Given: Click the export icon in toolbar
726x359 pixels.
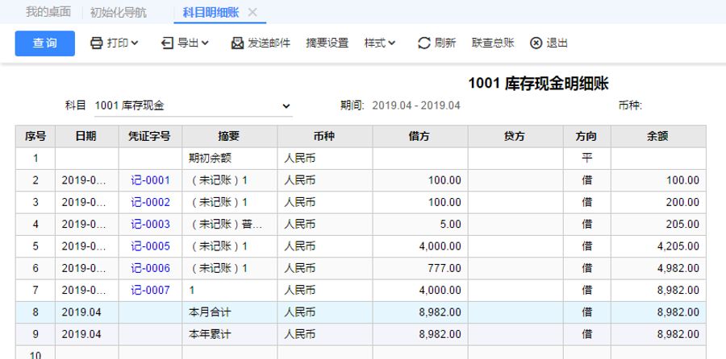Looking at the screenshot, I should point(167,43).
